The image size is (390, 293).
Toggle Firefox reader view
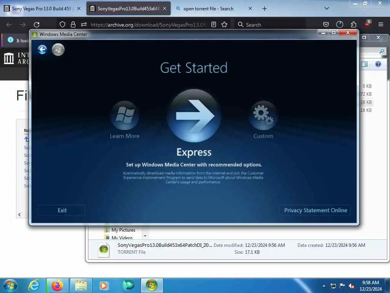214,24
